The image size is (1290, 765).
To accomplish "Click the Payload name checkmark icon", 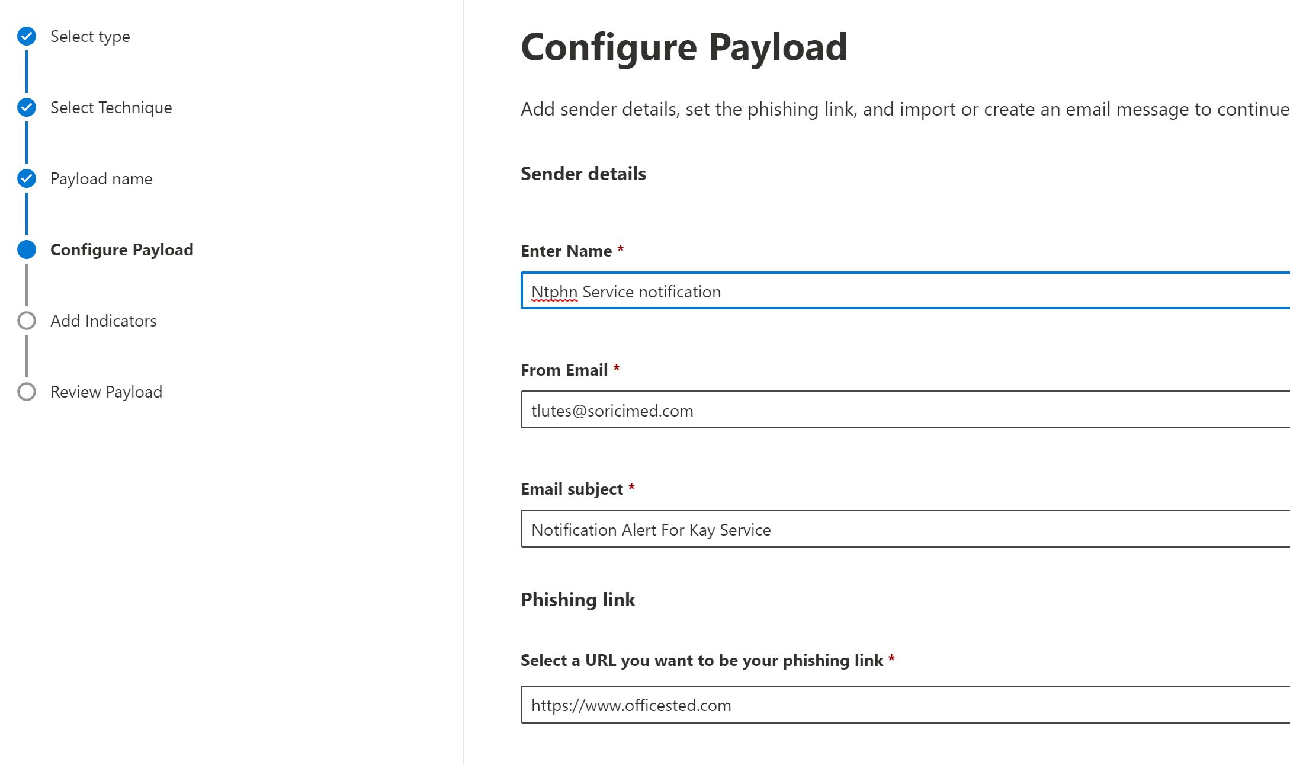I will (x=27, y=178).
